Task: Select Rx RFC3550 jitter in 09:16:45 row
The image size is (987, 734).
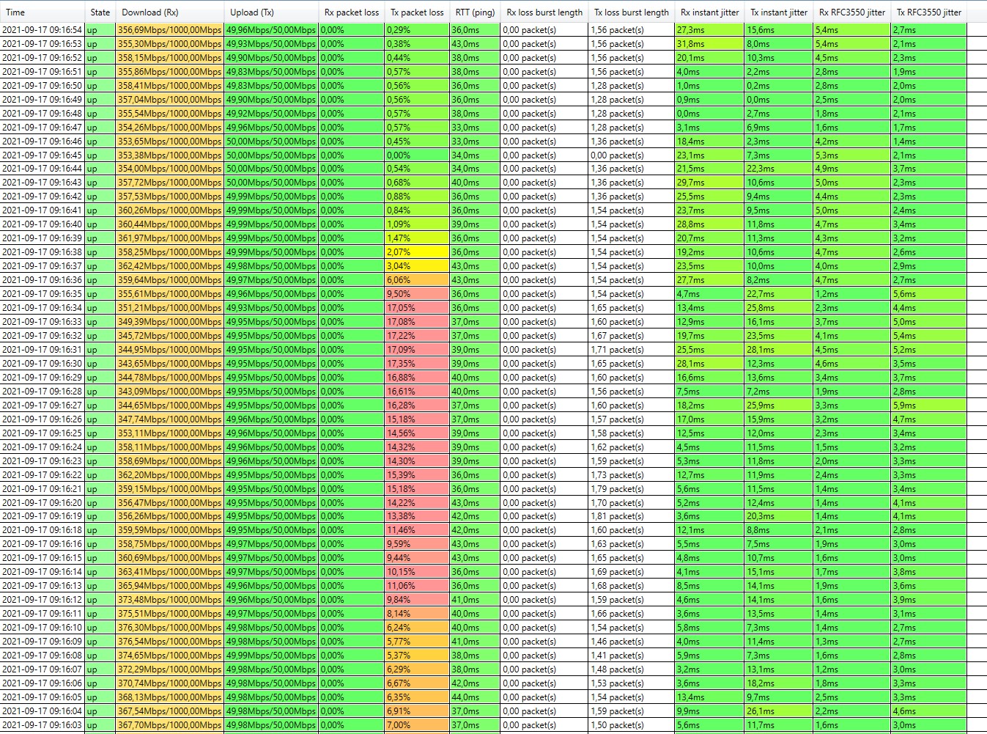Action: point(852,155)
